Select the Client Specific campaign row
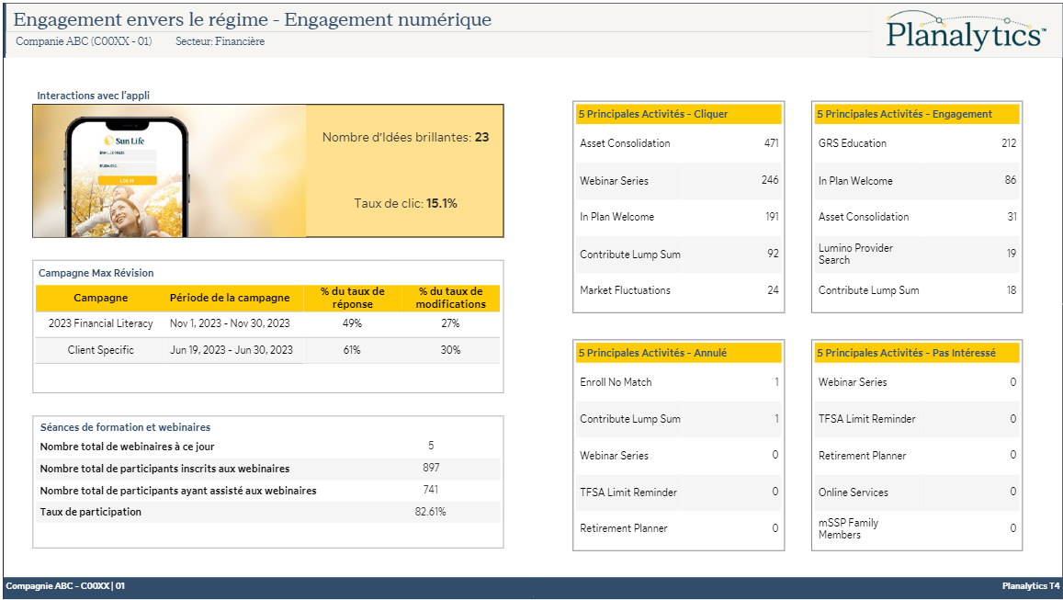The image size is (1063, 600). click(100, 350)
